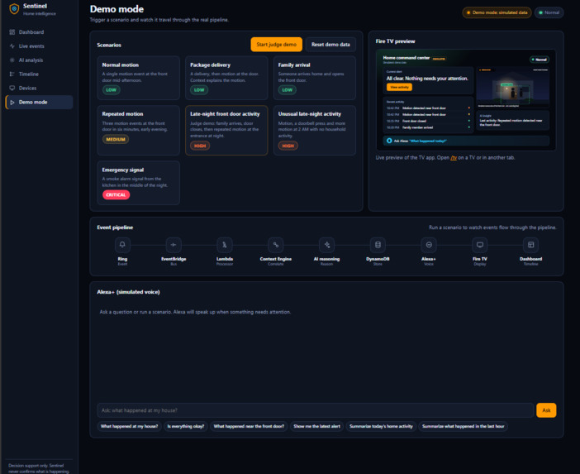
Task: Click the orange Ask button
Action: [546, 410]
